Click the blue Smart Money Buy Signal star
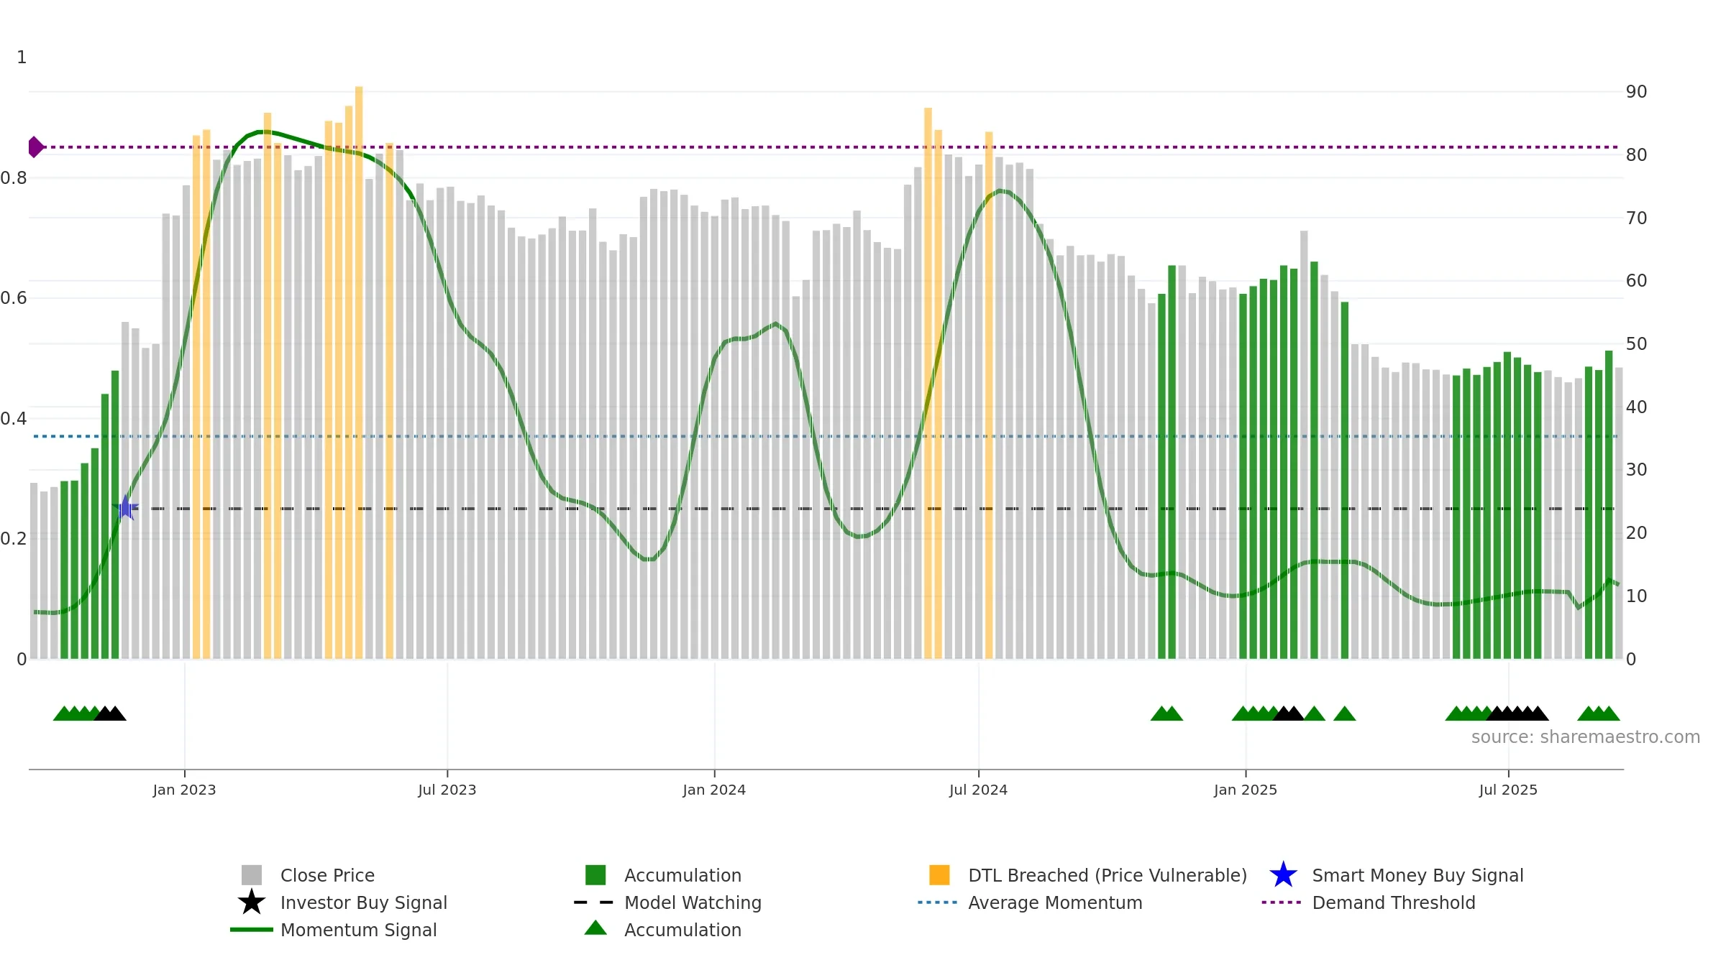 (1283, 875)
